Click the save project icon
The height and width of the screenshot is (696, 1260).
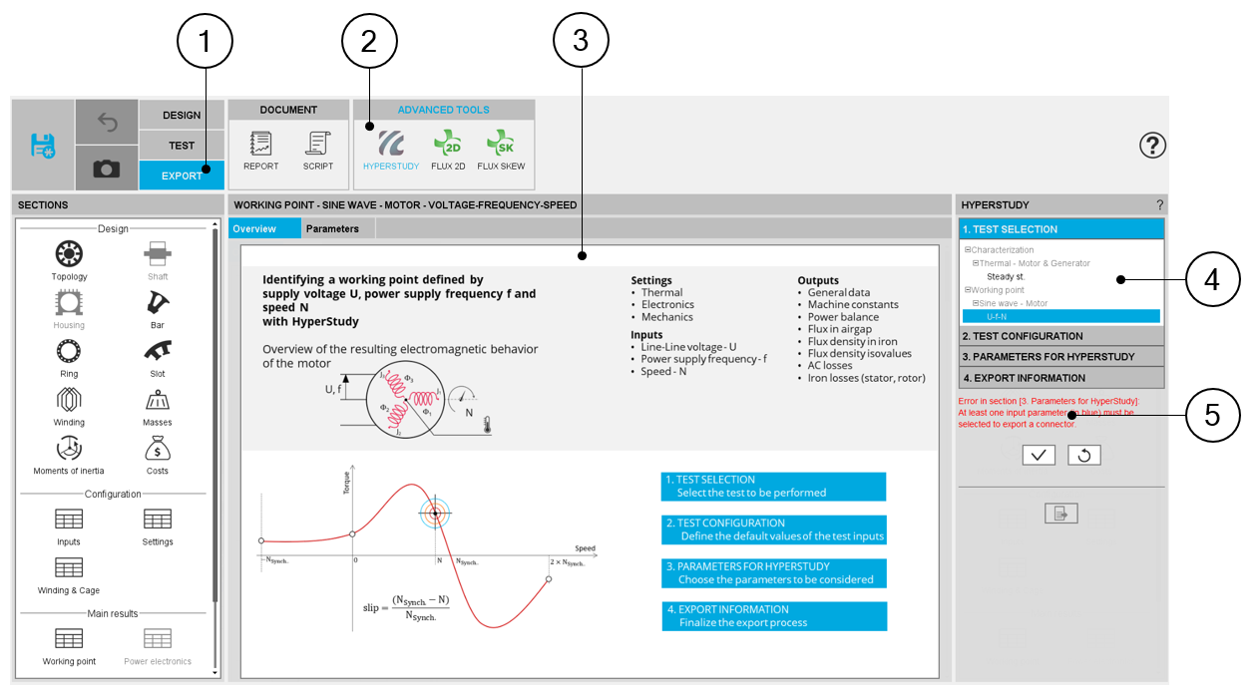[43, 145]
